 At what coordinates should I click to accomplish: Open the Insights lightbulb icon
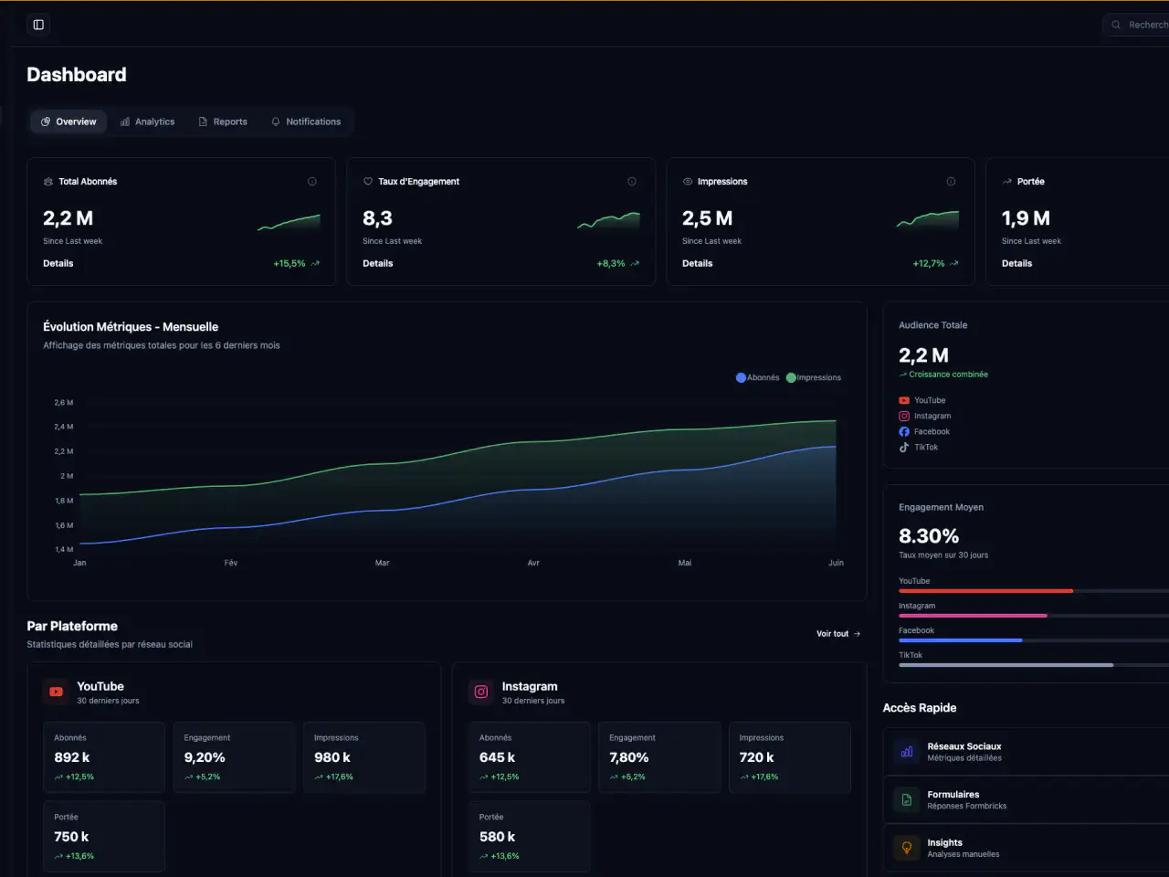tap(907, 848)
